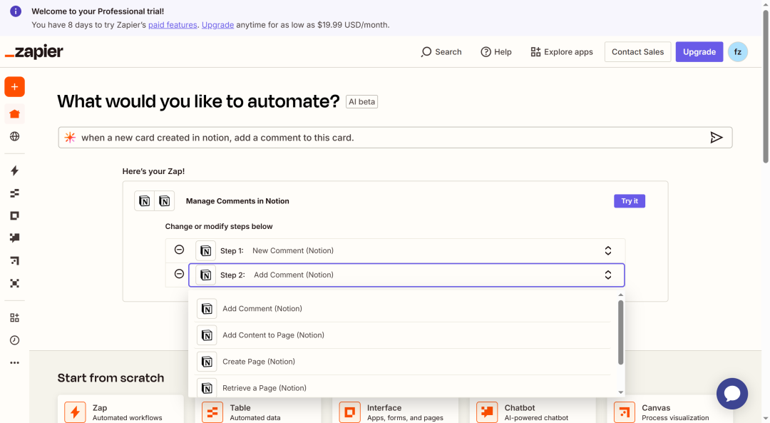Click the Try it button
770x423 pixels.
pyautogui.click(x=629, y=201)
